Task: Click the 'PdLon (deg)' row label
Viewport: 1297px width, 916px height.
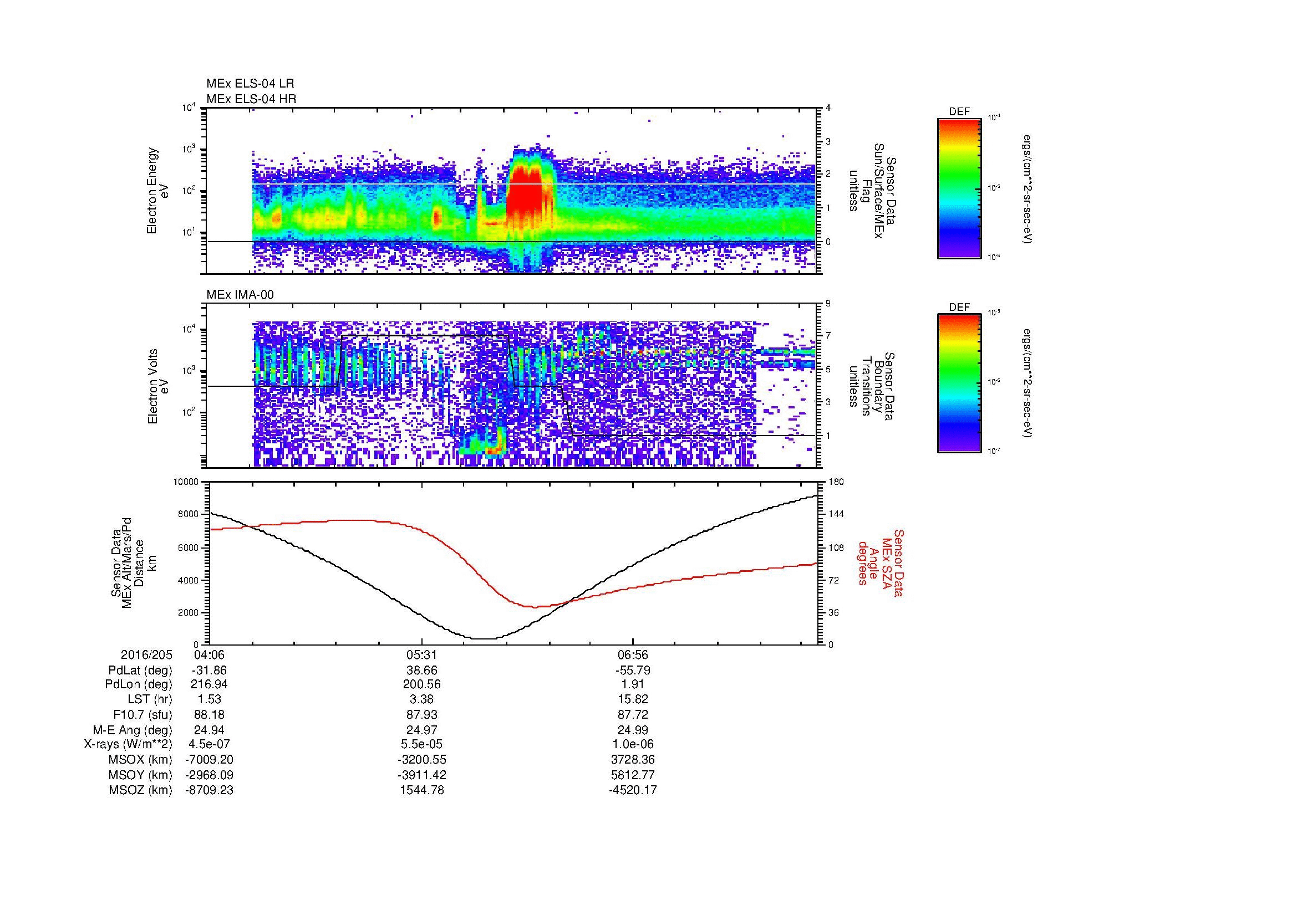Action: pyautogui.click(x=139, y=684)
